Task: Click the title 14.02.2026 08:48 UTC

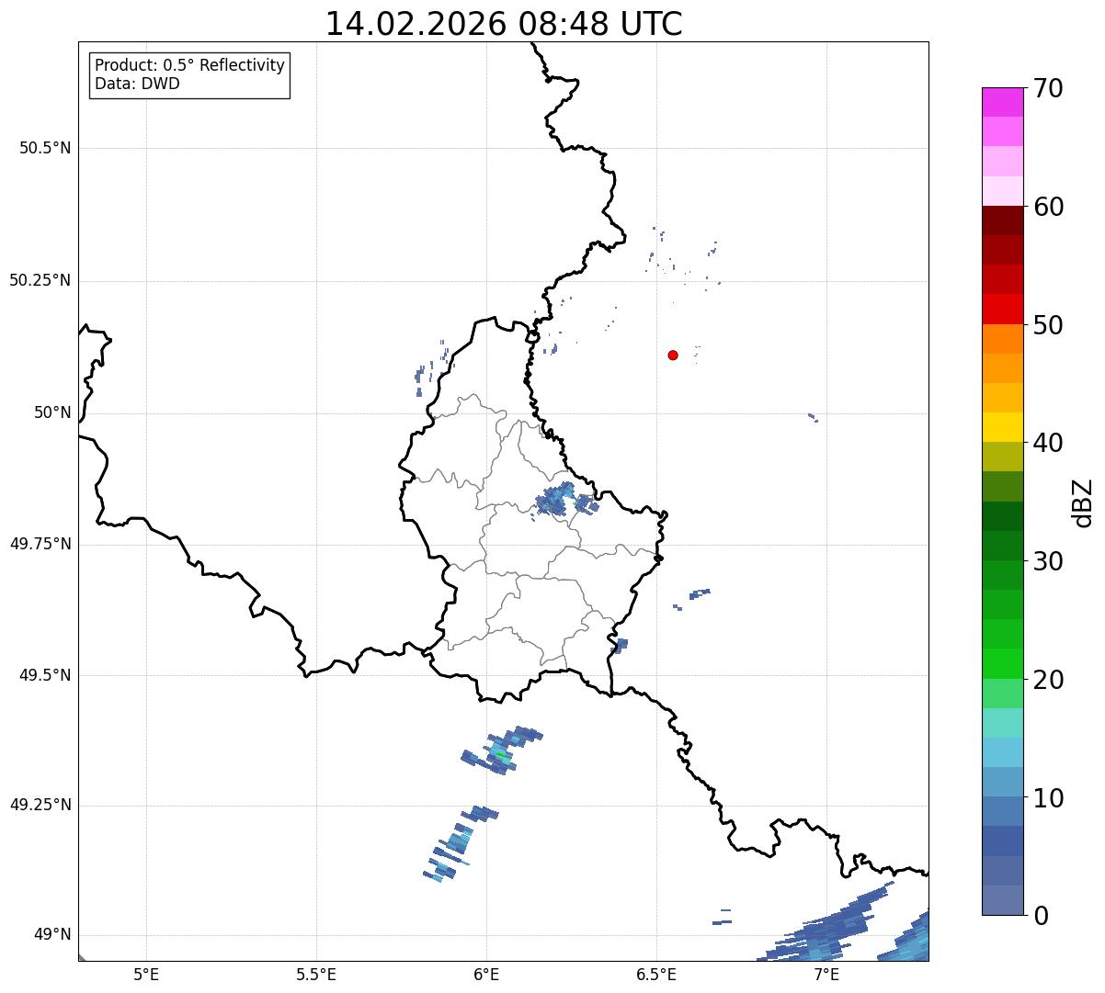Action: click(x=504, y=24)
